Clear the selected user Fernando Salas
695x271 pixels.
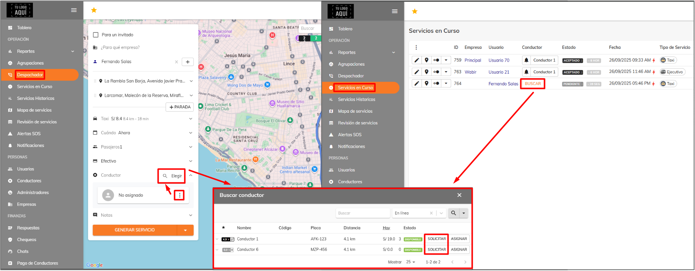(177, 62)
